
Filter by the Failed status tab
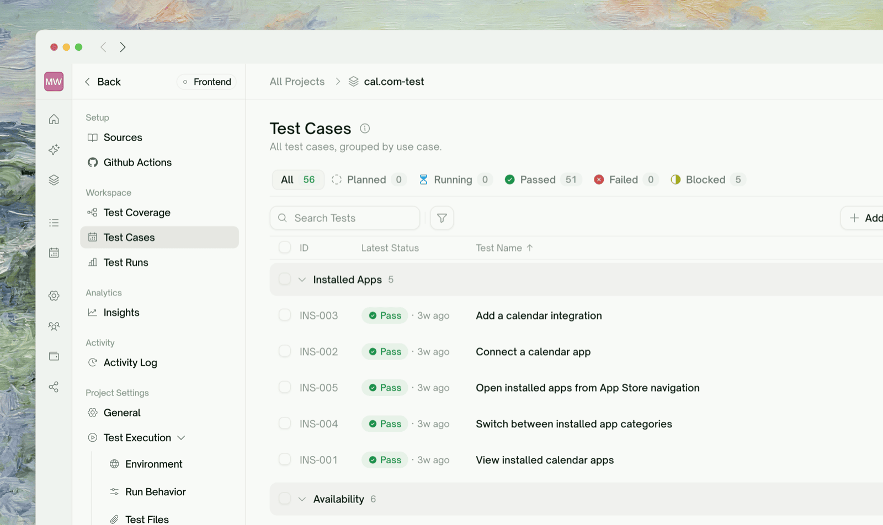[626, 180]
